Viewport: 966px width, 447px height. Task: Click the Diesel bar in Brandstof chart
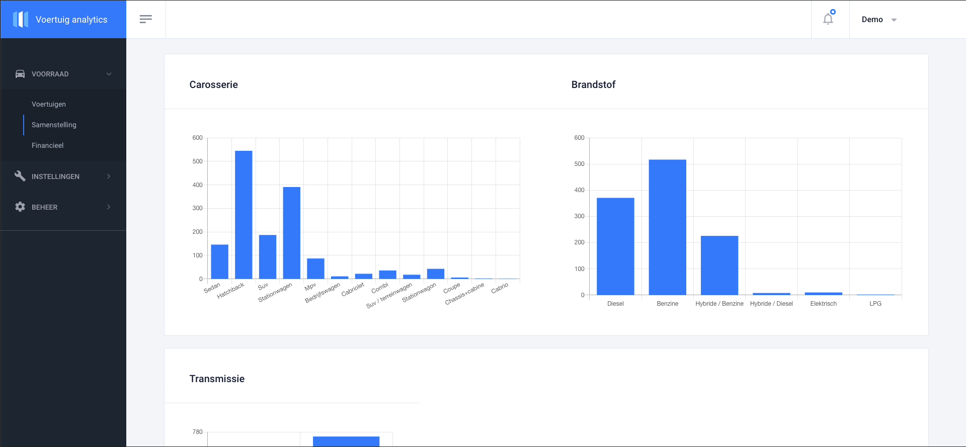[615, 246]
